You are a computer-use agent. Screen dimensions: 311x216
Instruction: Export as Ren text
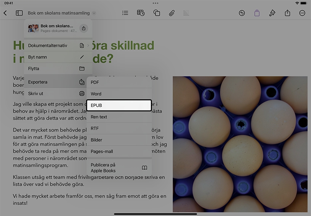click(119, 117)
